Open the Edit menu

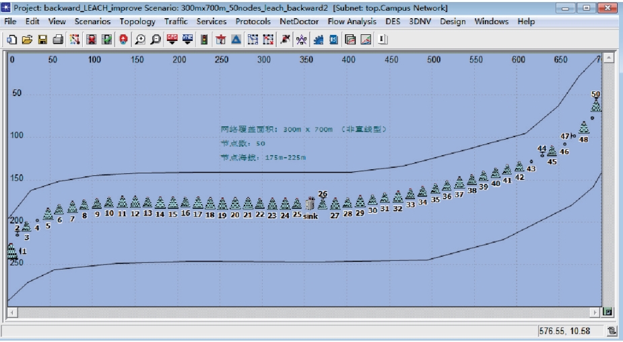[x=32, y=22]
